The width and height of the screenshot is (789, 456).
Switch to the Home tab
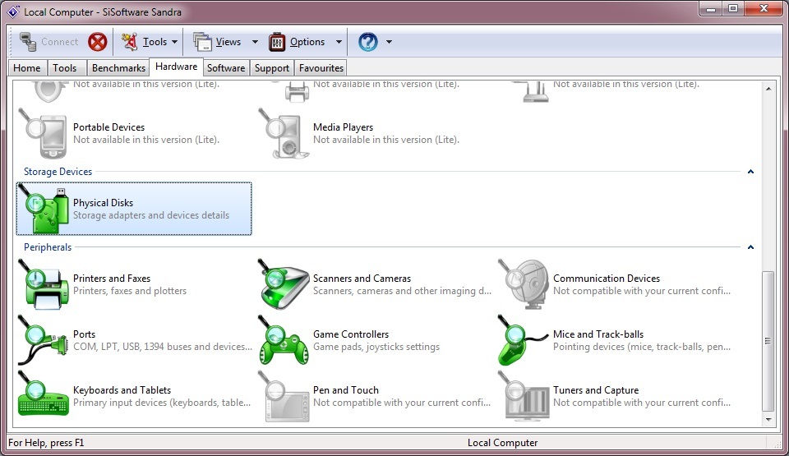26,68
